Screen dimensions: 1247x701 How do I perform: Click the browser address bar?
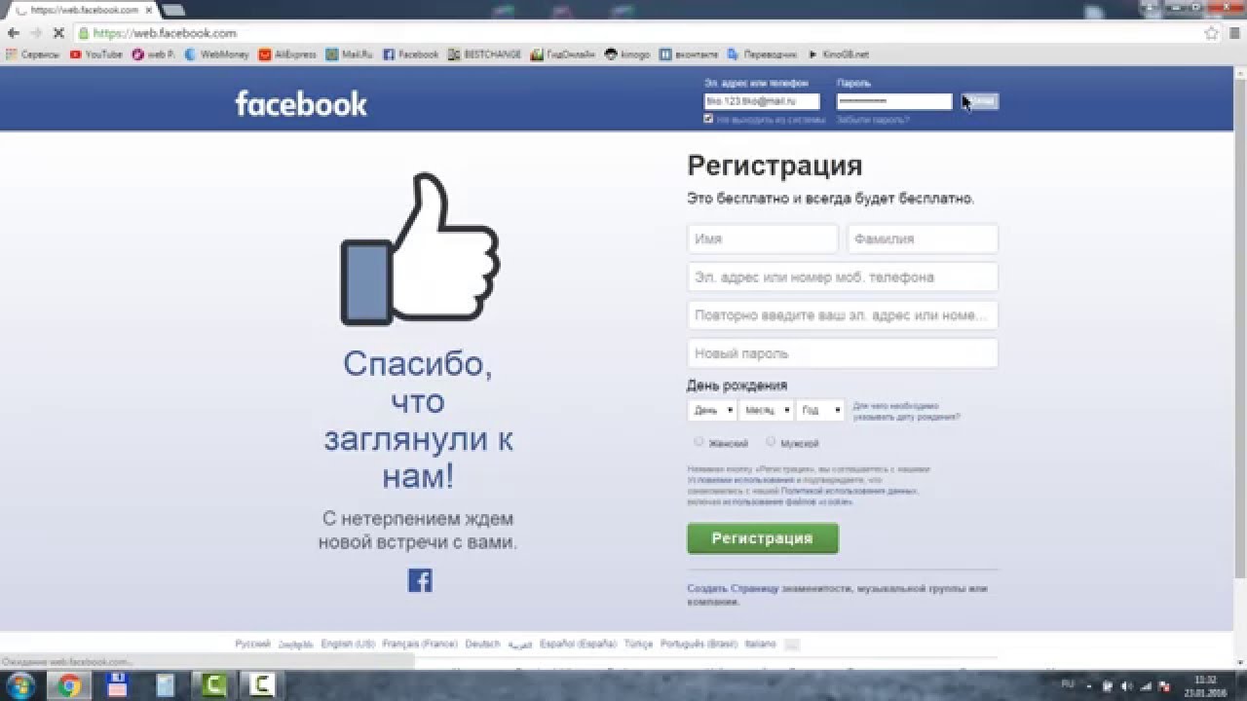pos(638,33)
